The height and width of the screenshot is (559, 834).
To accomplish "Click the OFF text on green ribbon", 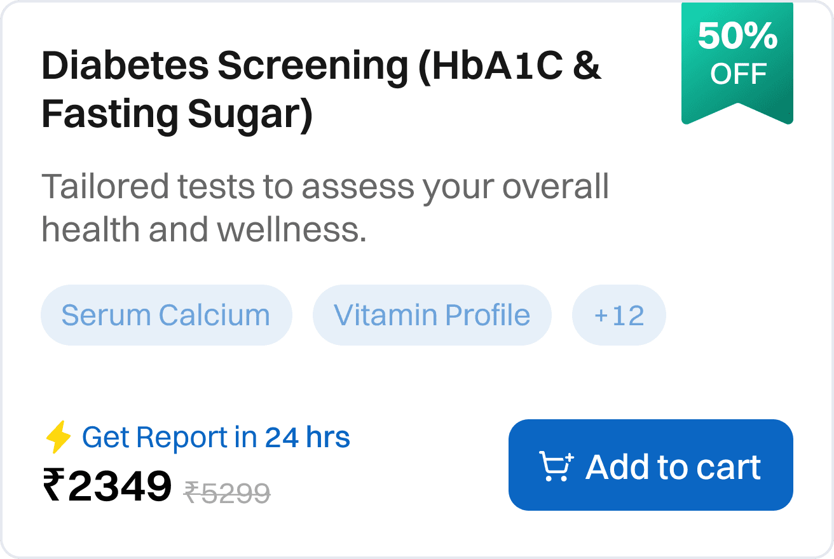I will tap(739, 74).
